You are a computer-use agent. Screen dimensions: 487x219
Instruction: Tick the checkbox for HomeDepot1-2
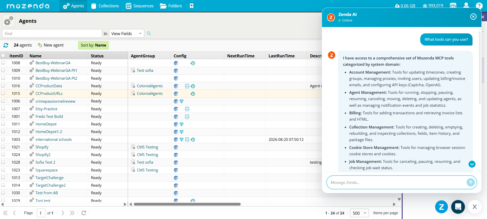point(3,132)
